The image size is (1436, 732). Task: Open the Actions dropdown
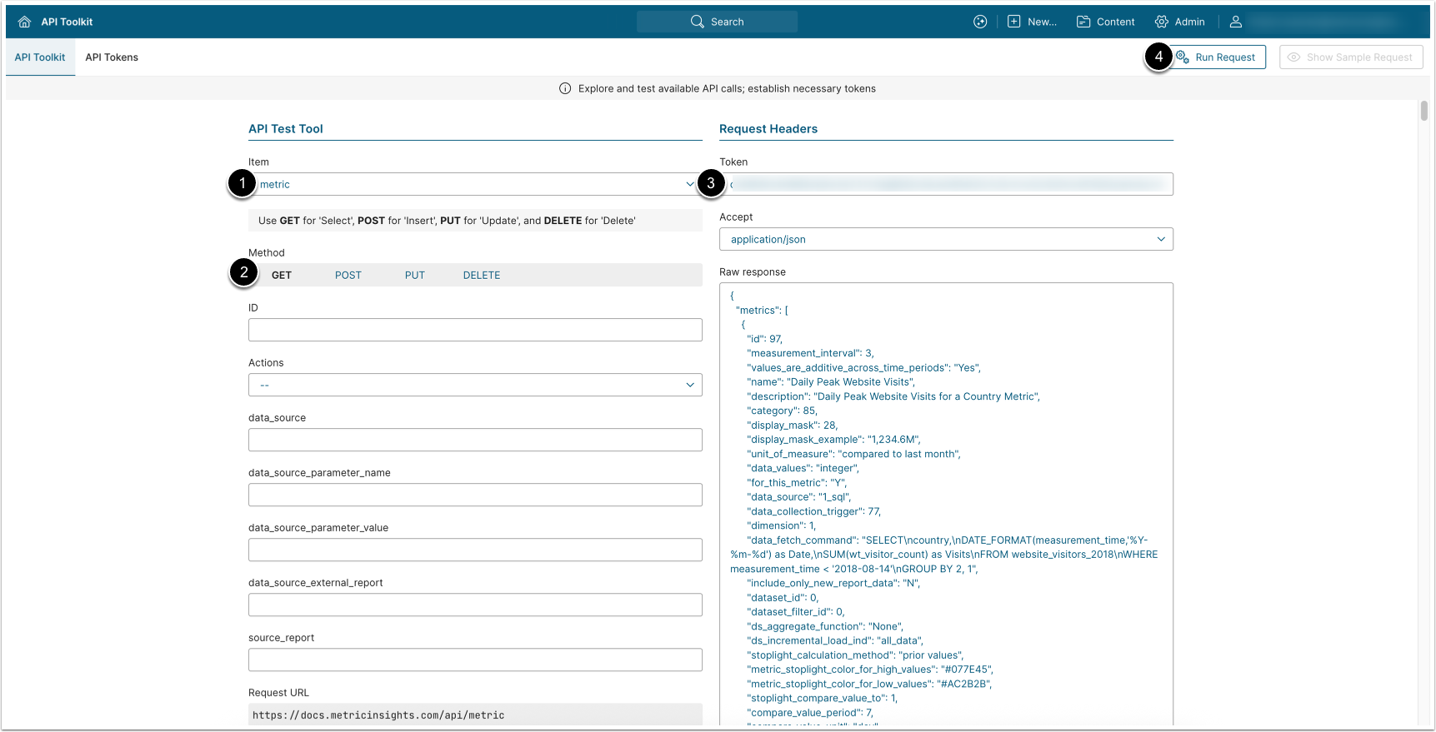[475, 385]
